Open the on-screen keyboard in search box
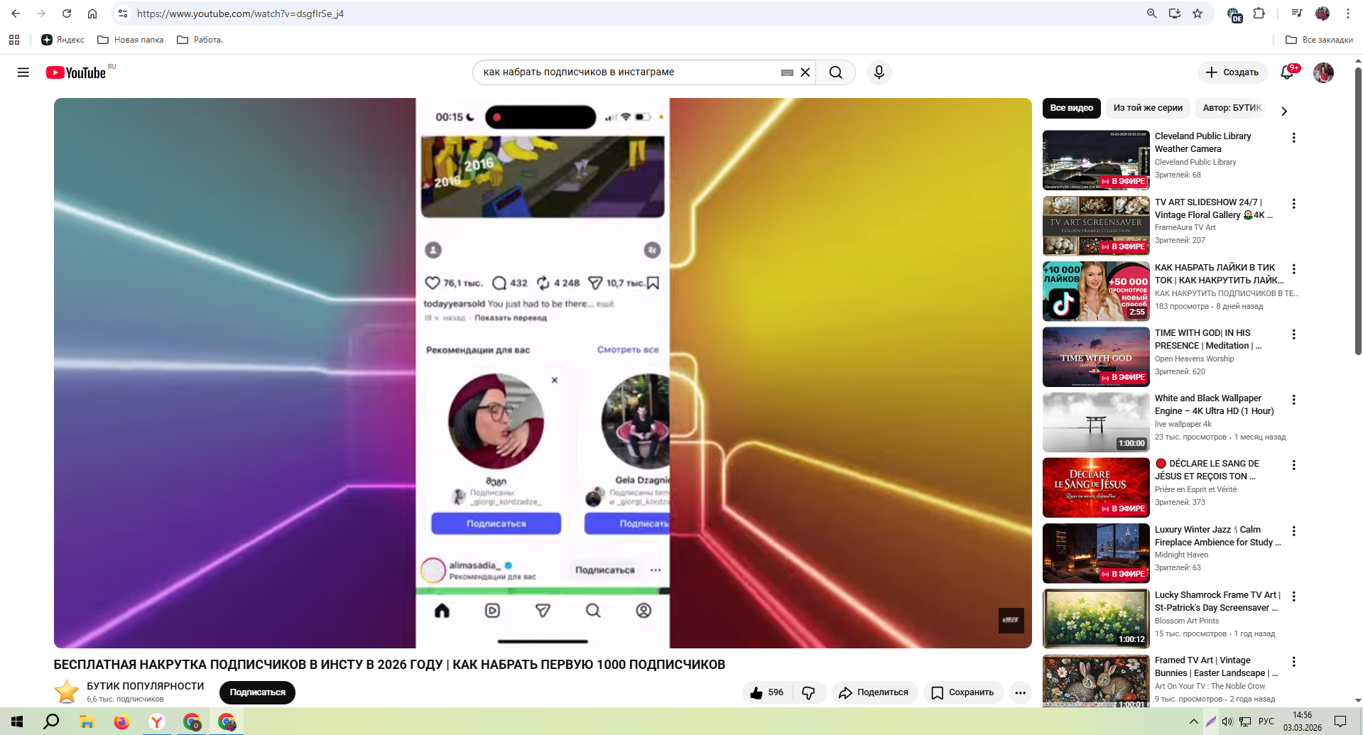 pos(787,72)
